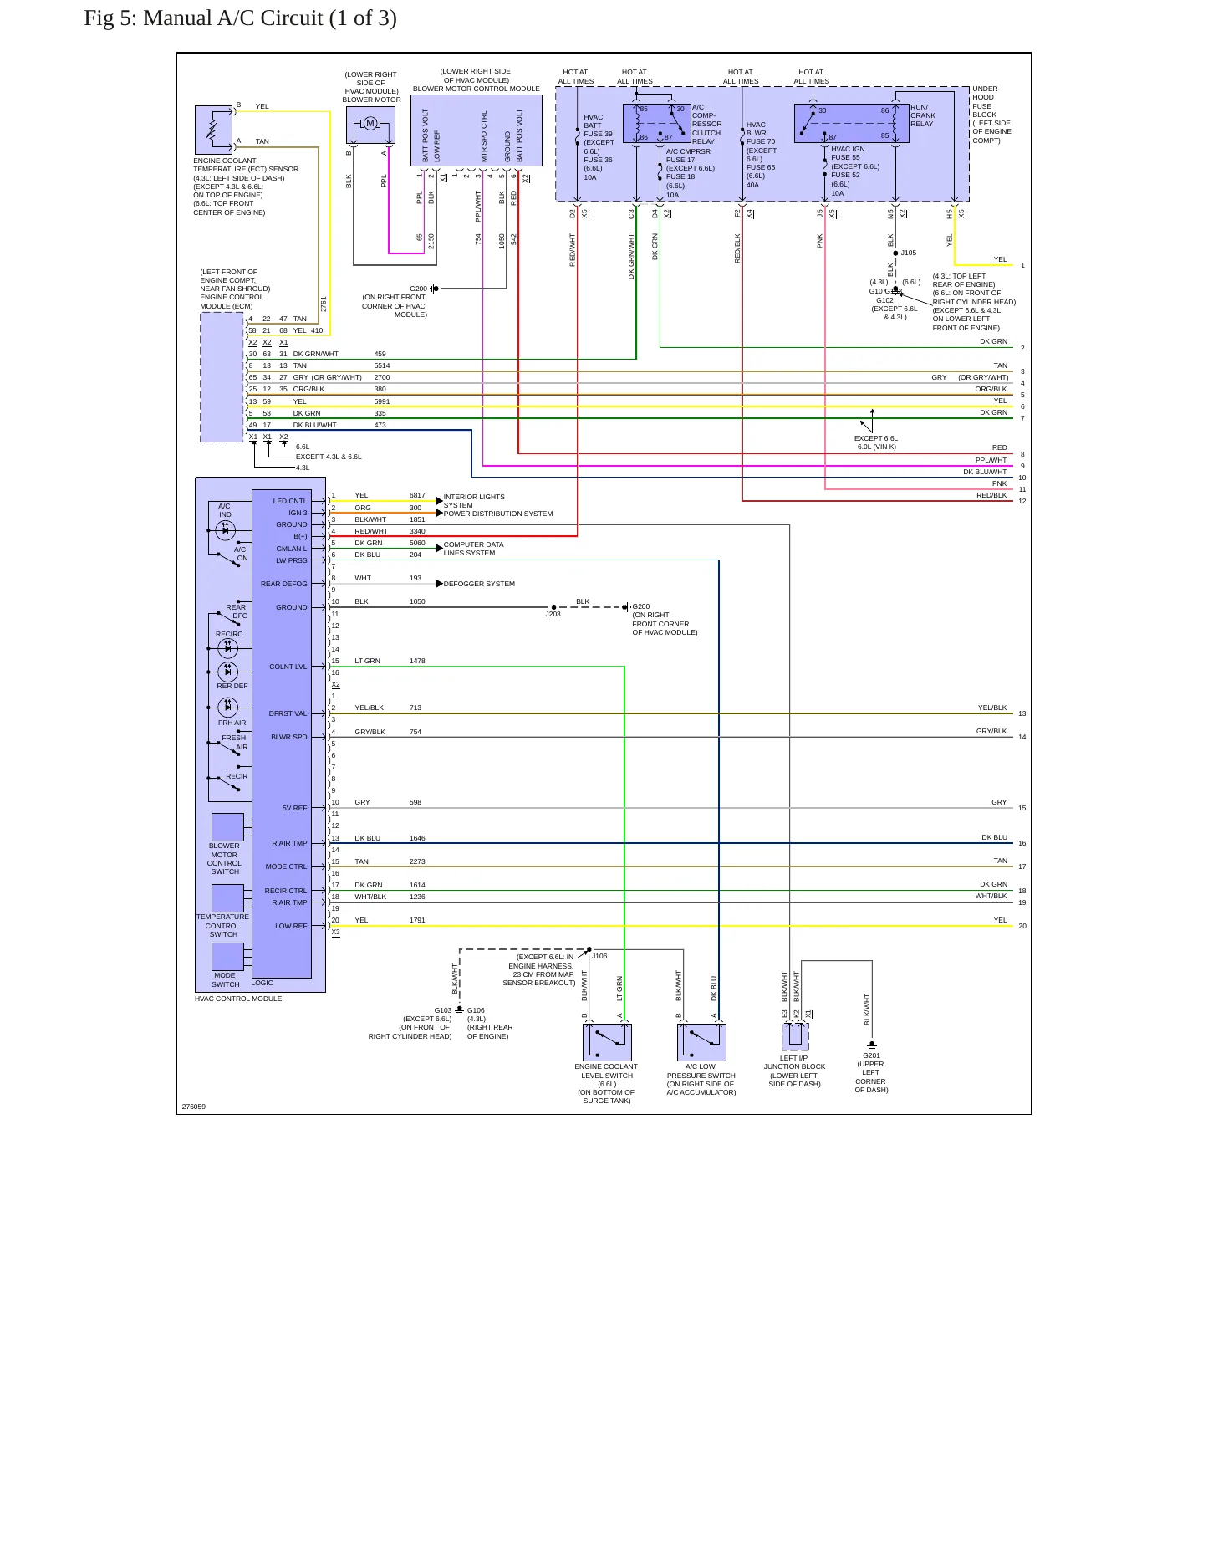Click the ECT sensor resistor symbol
The height and width of the screenshot is (1564, 1208).
point(213,130)
